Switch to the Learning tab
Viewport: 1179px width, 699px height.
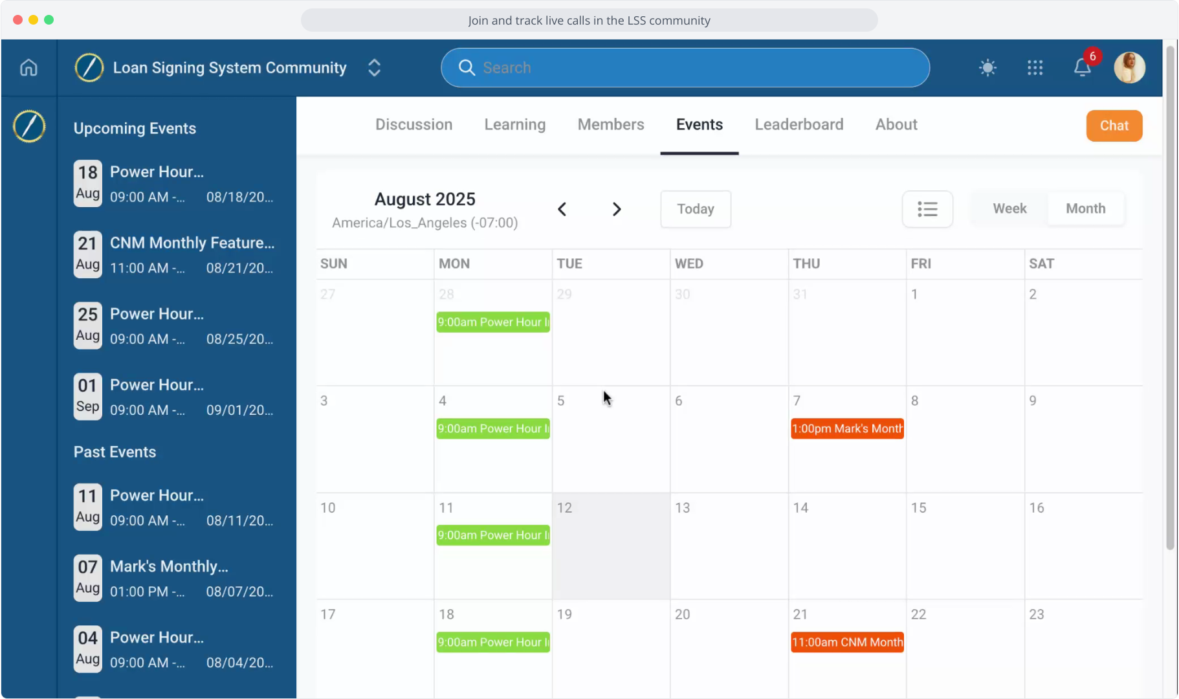coord(515,124)
